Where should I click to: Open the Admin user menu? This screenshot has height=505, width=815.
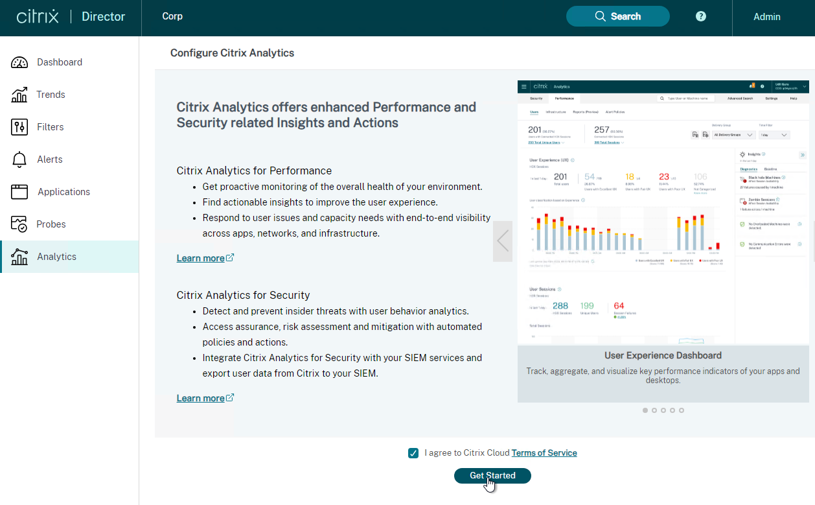tap(767, 17)
